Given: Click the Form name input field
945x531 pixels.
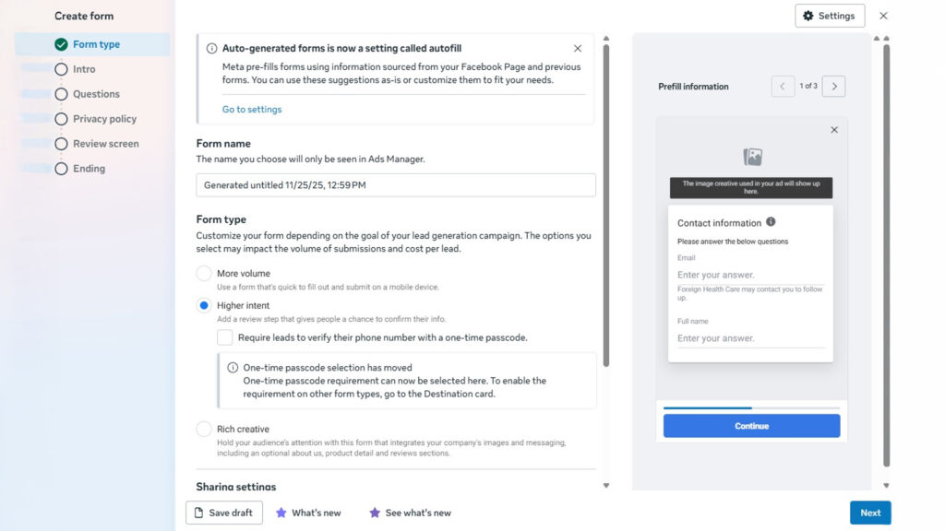Looking at the screenshot, I should pos(395,184).
